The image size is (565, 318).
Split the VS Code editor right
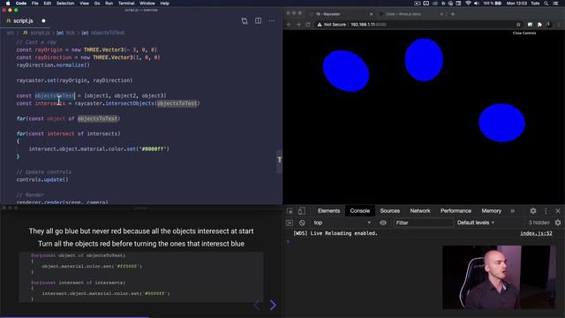259,21
